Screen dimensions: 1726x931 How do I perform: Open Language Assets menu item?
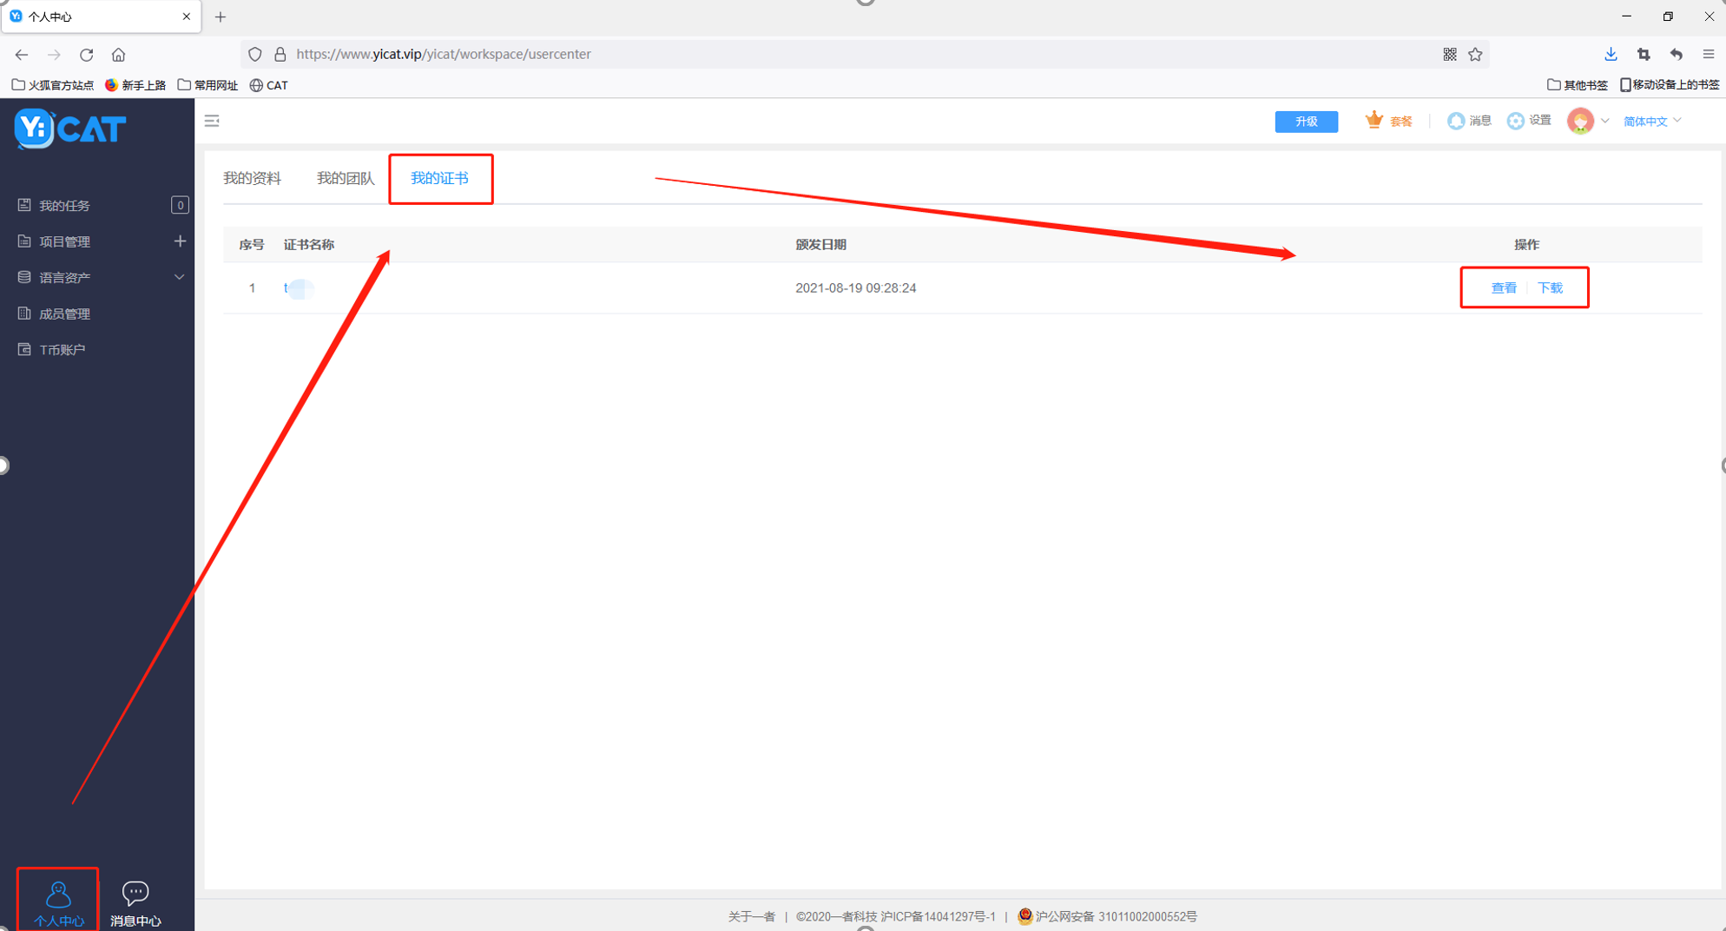[x=64, y=277]
